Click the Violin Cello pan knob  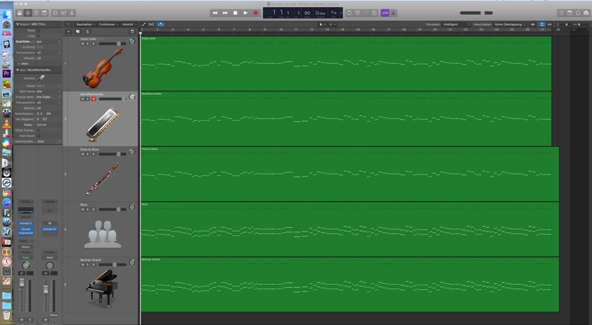point(131,42)
